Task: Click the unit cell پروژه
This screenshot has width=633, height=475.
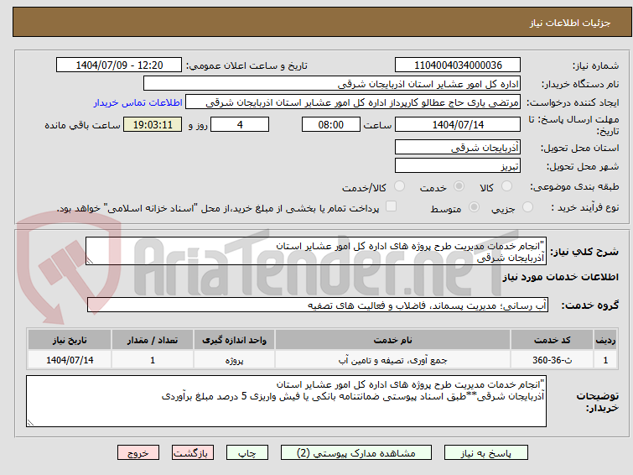Action: (x=234, y=360)
